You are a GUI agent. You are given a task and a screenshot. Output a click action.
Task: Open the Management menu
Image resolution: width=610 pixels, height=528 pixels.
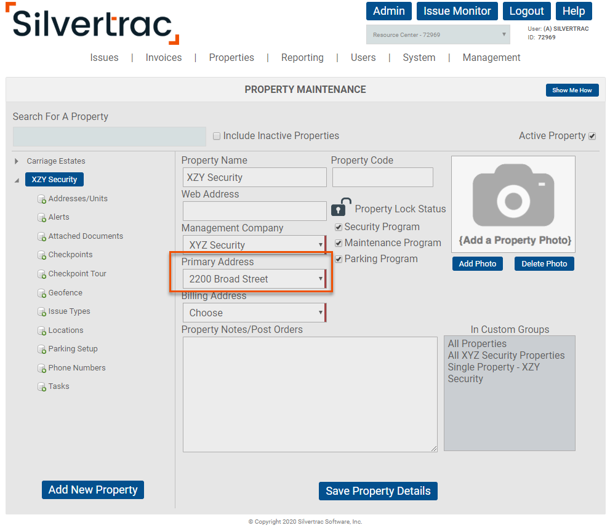click(x=491, y=58)
